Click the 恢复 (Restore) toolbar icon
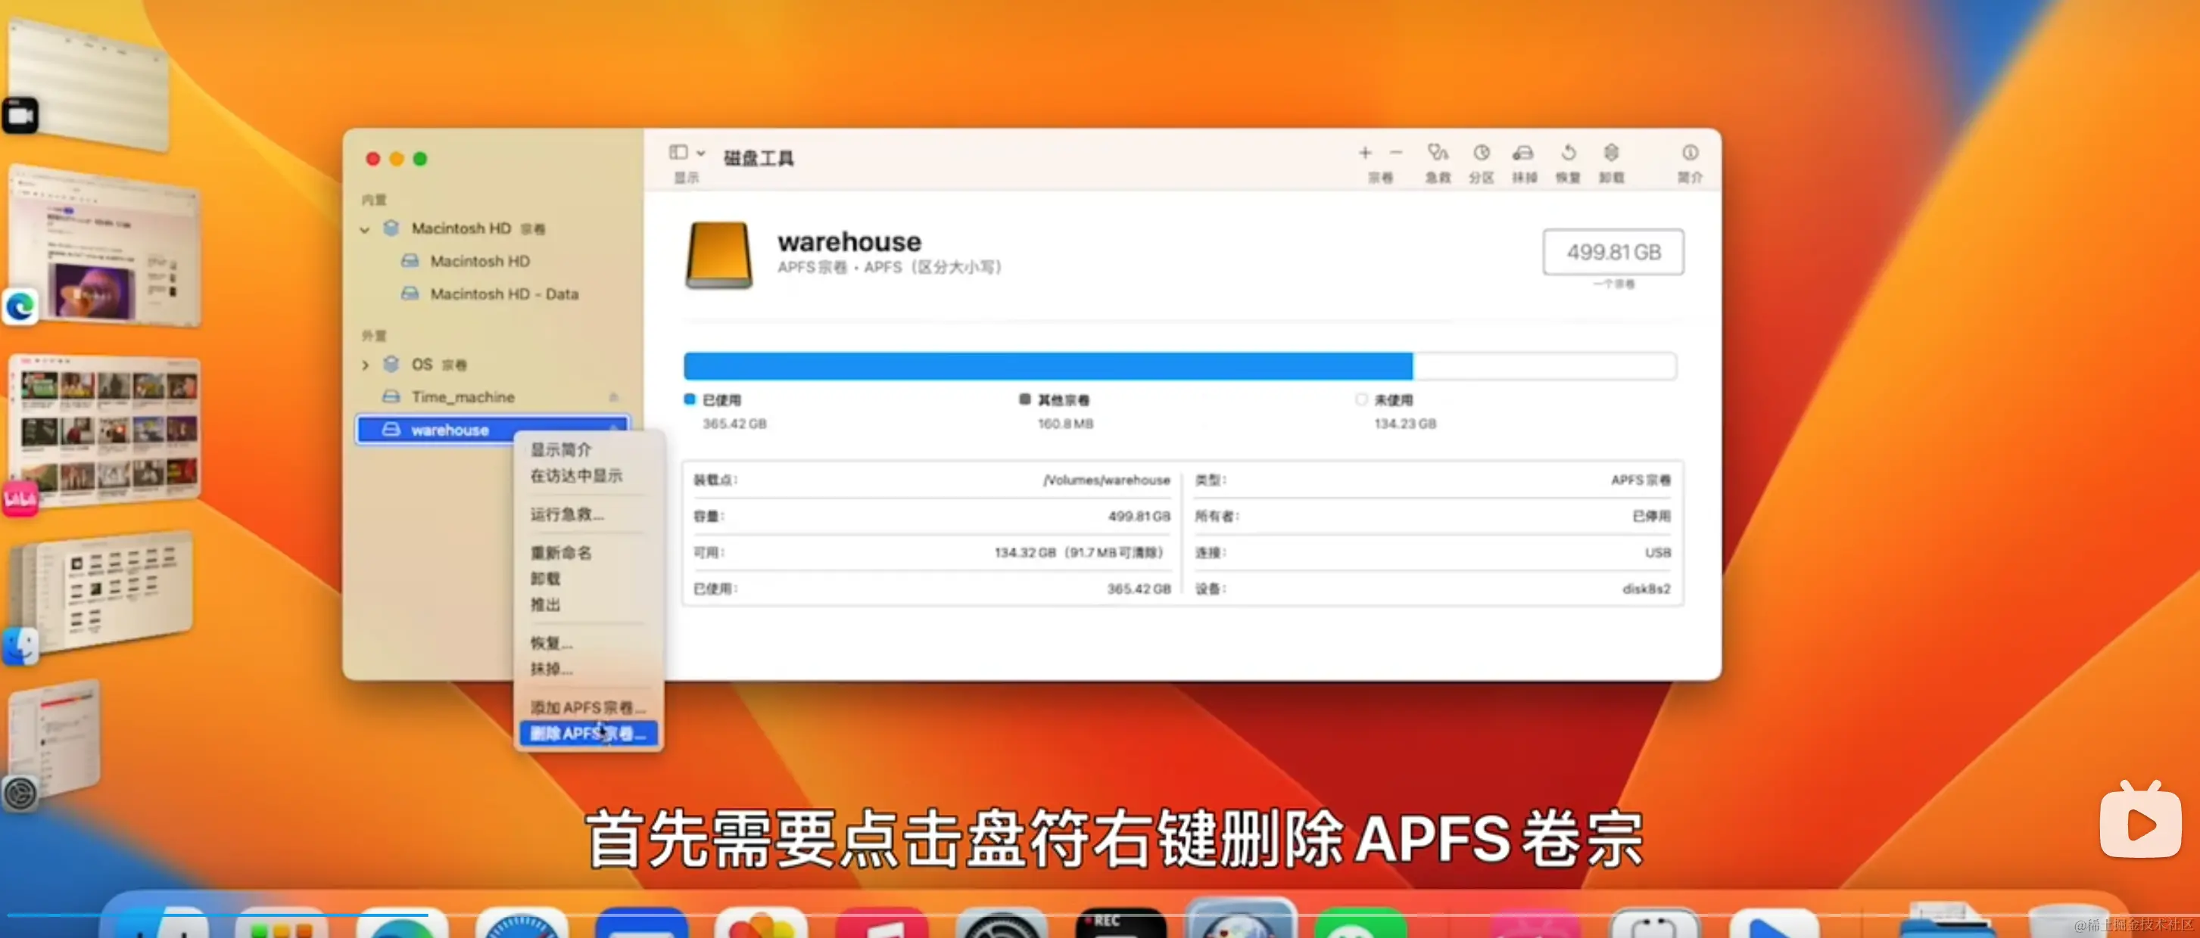Screen dimensions: 2200x938 [1569, 160]
